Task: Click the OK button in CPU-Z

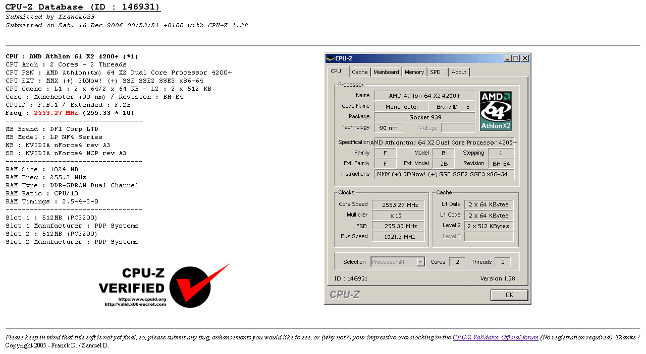Action: 509,295
